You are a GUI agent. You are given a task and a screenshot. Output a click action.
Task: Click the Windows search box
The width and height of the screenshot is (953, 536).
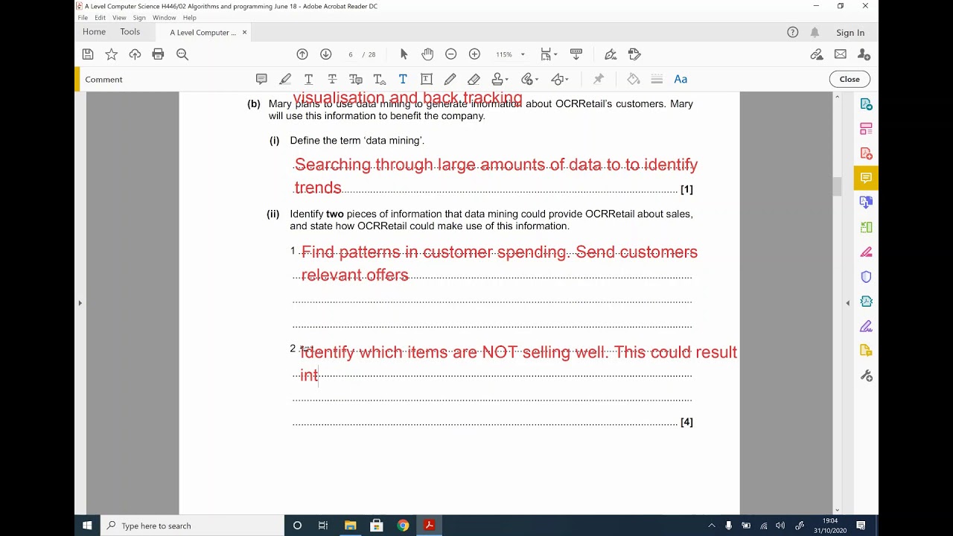pyautogui.click(x=192, y=526)
